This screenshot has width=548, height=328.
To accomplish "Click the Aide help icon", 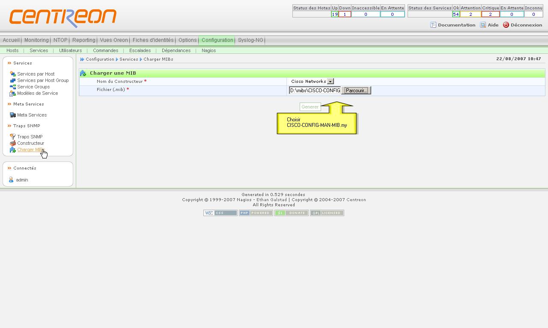I will click(x=483, y=25).
